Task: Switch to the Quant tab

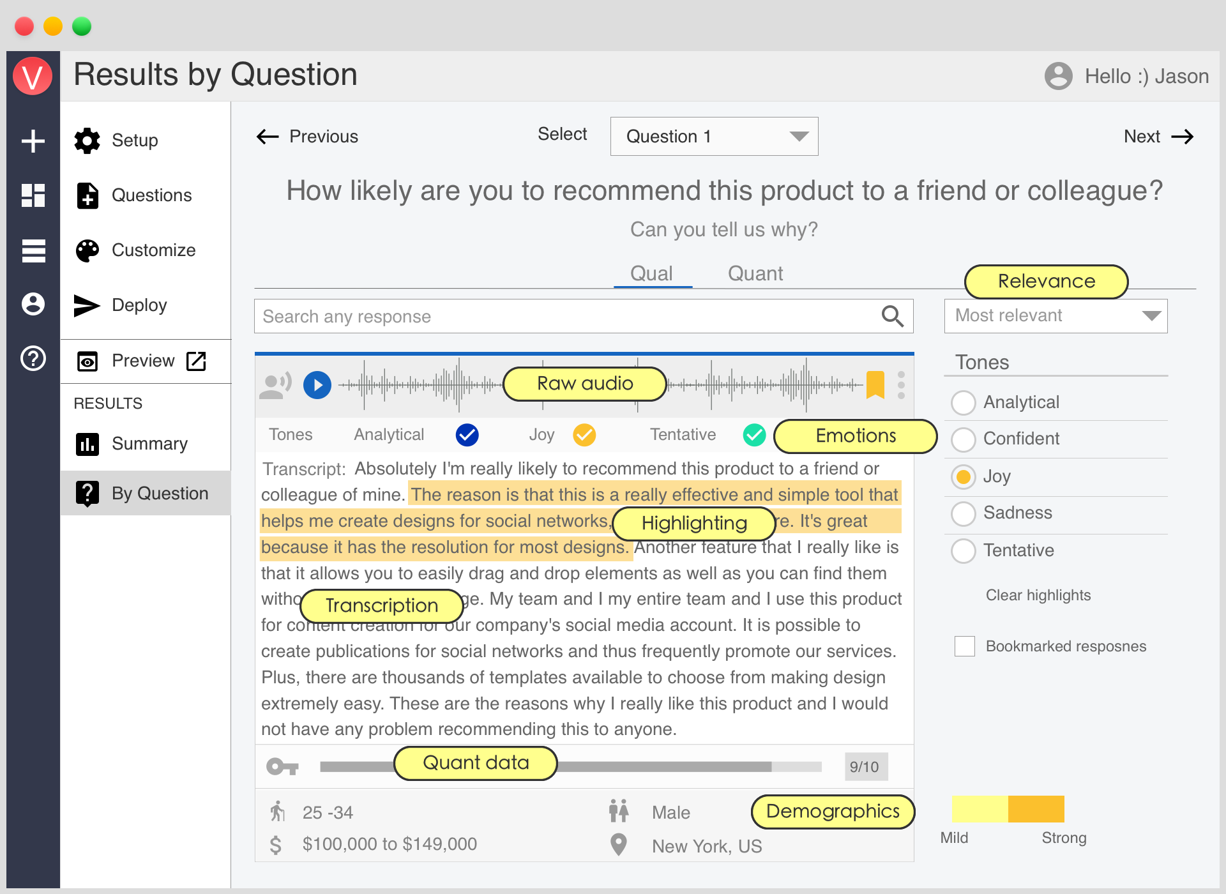Action: point(755,274)
